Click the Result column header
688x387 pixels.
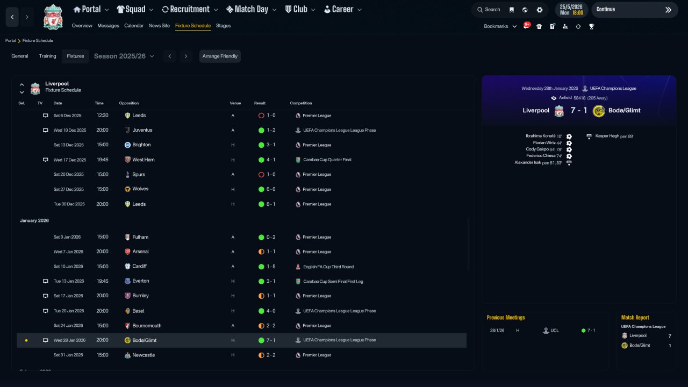(x=260, y=103)
